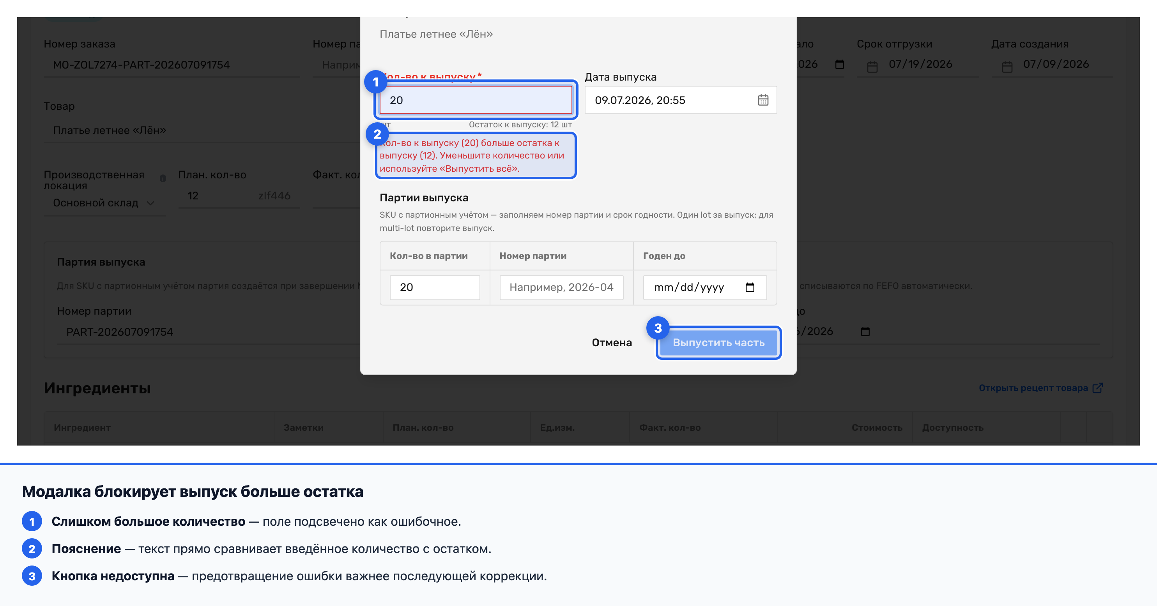Open the date picker icon in Годен до
Viewport: 1157px width, 606px height.
pyautogui.click(x=750, y=287)
